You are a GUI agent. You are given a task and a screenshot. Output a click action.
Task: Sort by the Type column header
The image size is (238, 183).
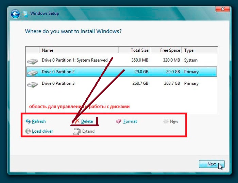coord(200,50)
